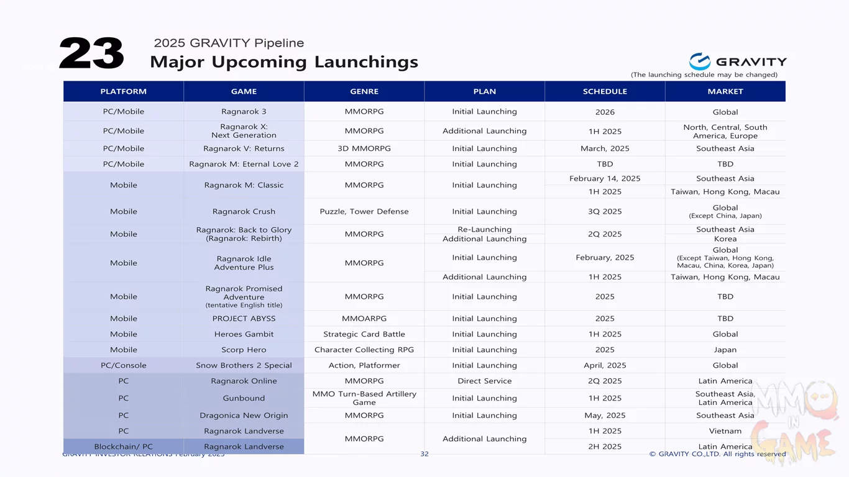Click the '2H 2025' schedule cell
This screenshot has width=849, height=477.
pos(605,447)
